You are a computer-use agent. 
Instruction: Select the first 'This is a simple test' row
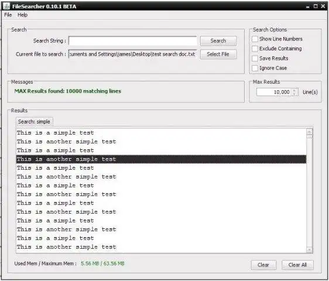[x=161, y=133]
